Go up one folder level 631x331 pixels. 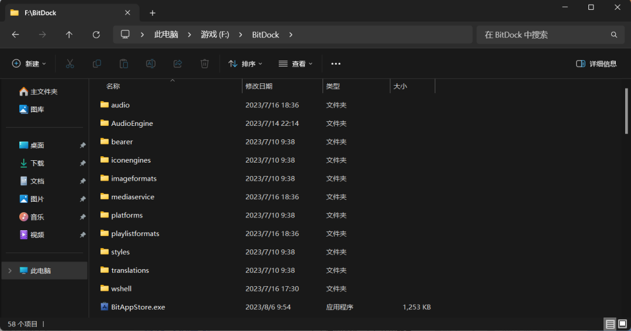pos(69,35)
